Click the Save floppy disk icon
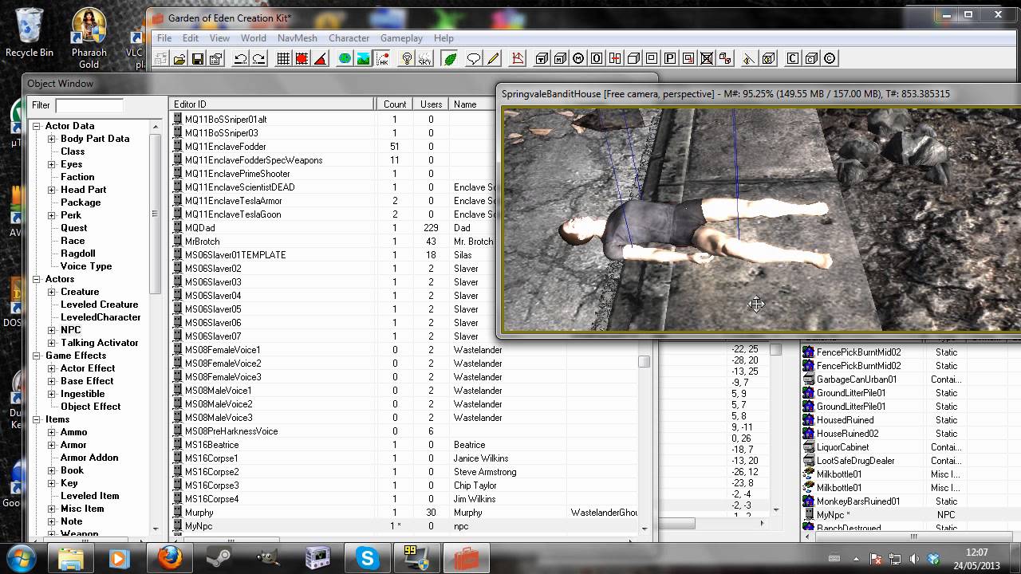Viewport: 1021px width, 574px height. [198, 58]
